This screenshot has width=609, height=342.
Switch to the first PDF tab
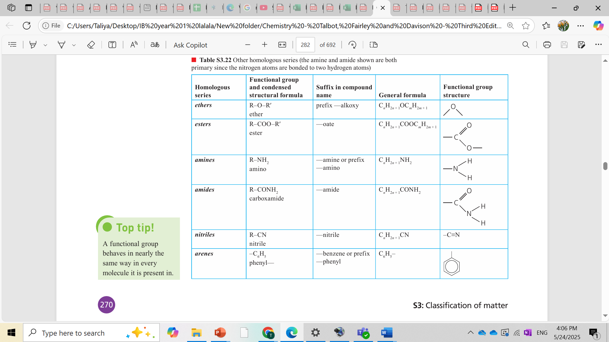47,8
